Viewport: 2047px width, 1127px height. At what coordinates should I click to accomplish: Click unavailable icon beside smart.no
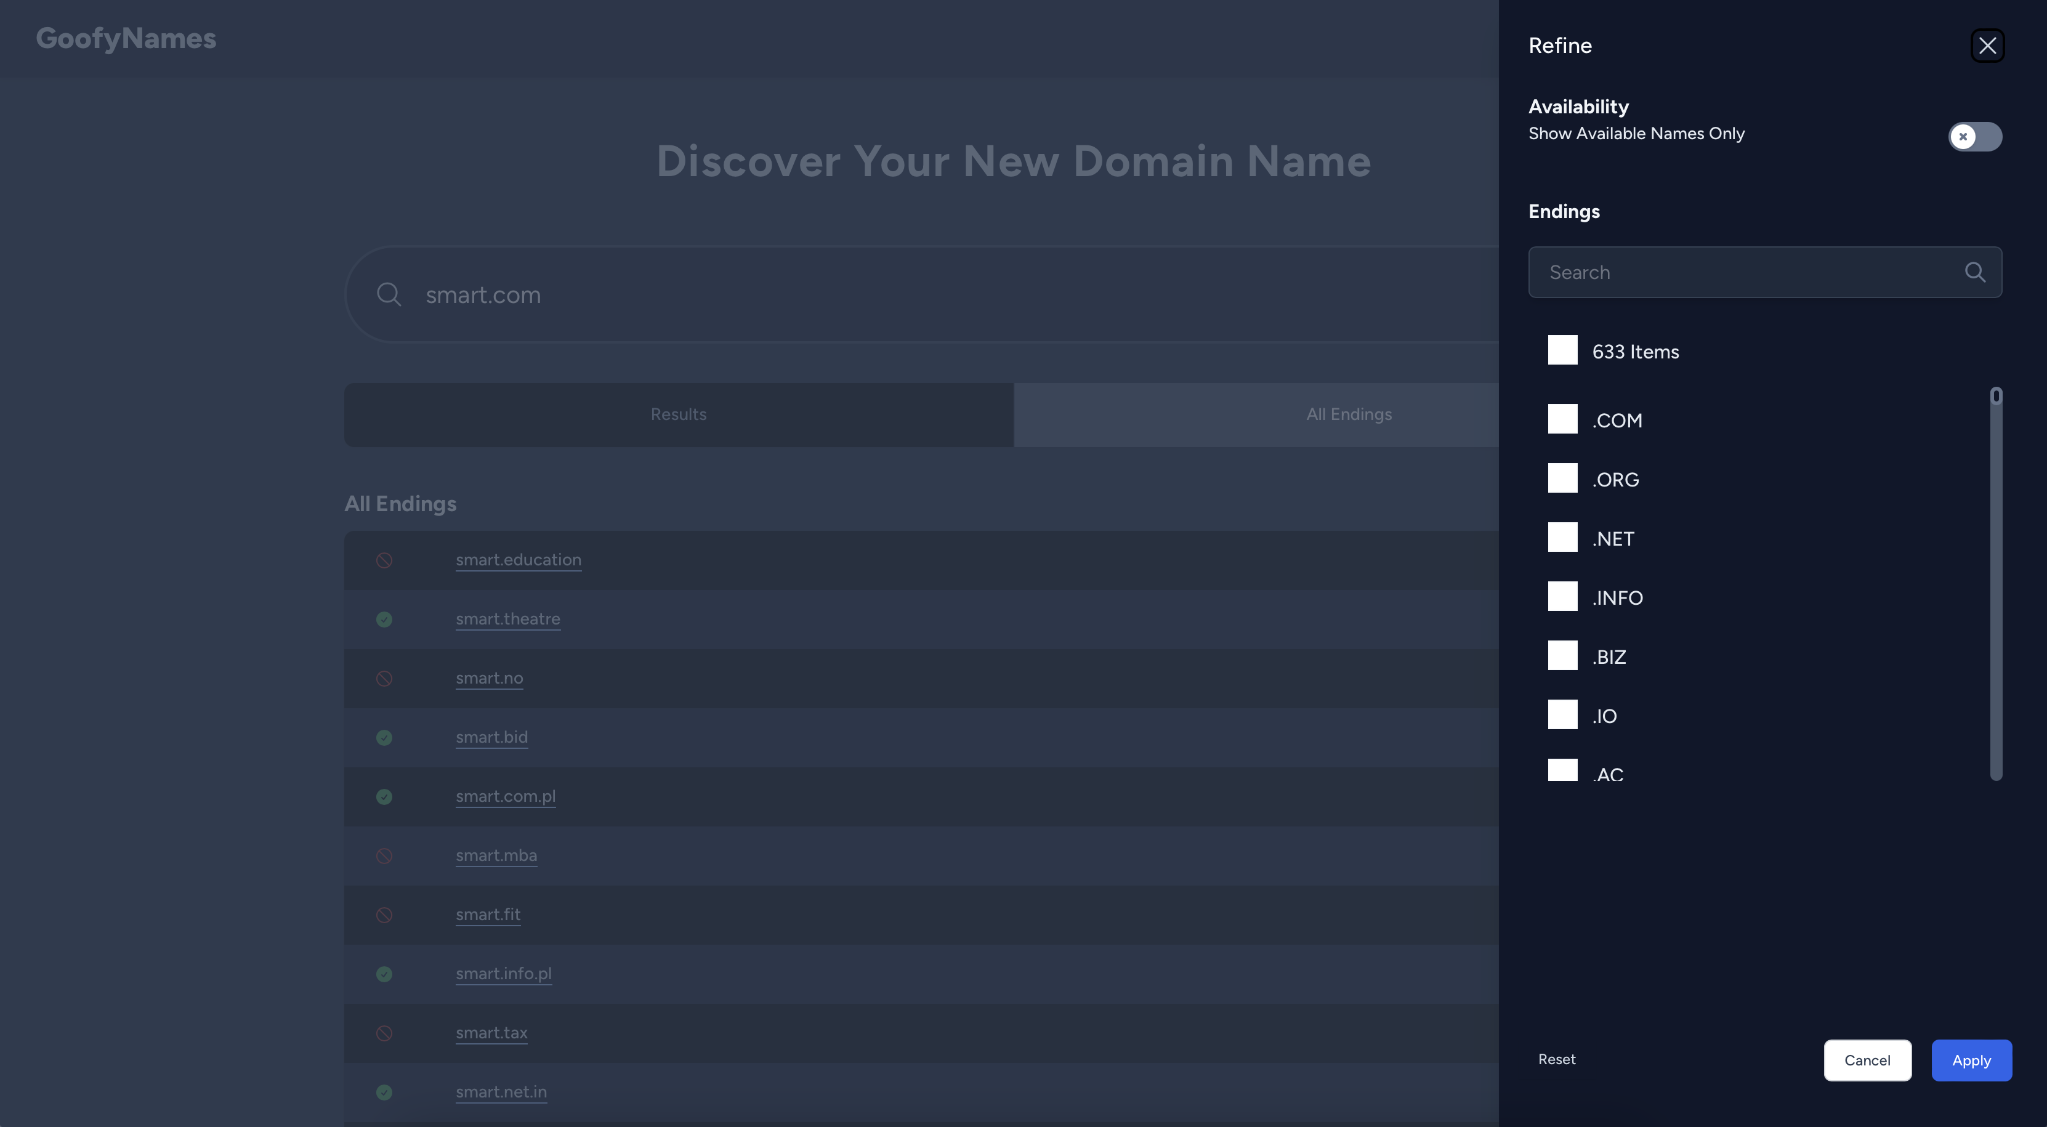384,679
